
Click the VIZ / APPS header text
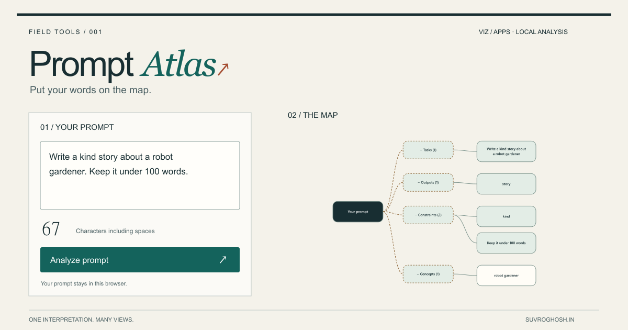pyautogui.click(x=495, y=32)
